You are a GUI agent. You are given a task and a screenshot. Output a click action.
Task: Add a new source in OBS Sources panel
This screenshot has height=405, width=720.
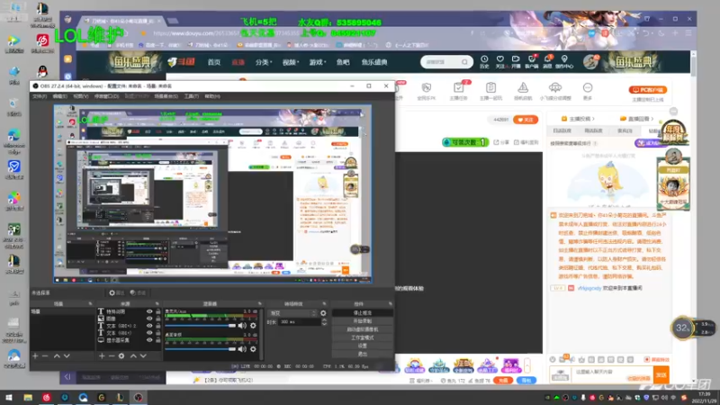coord(102,355)
